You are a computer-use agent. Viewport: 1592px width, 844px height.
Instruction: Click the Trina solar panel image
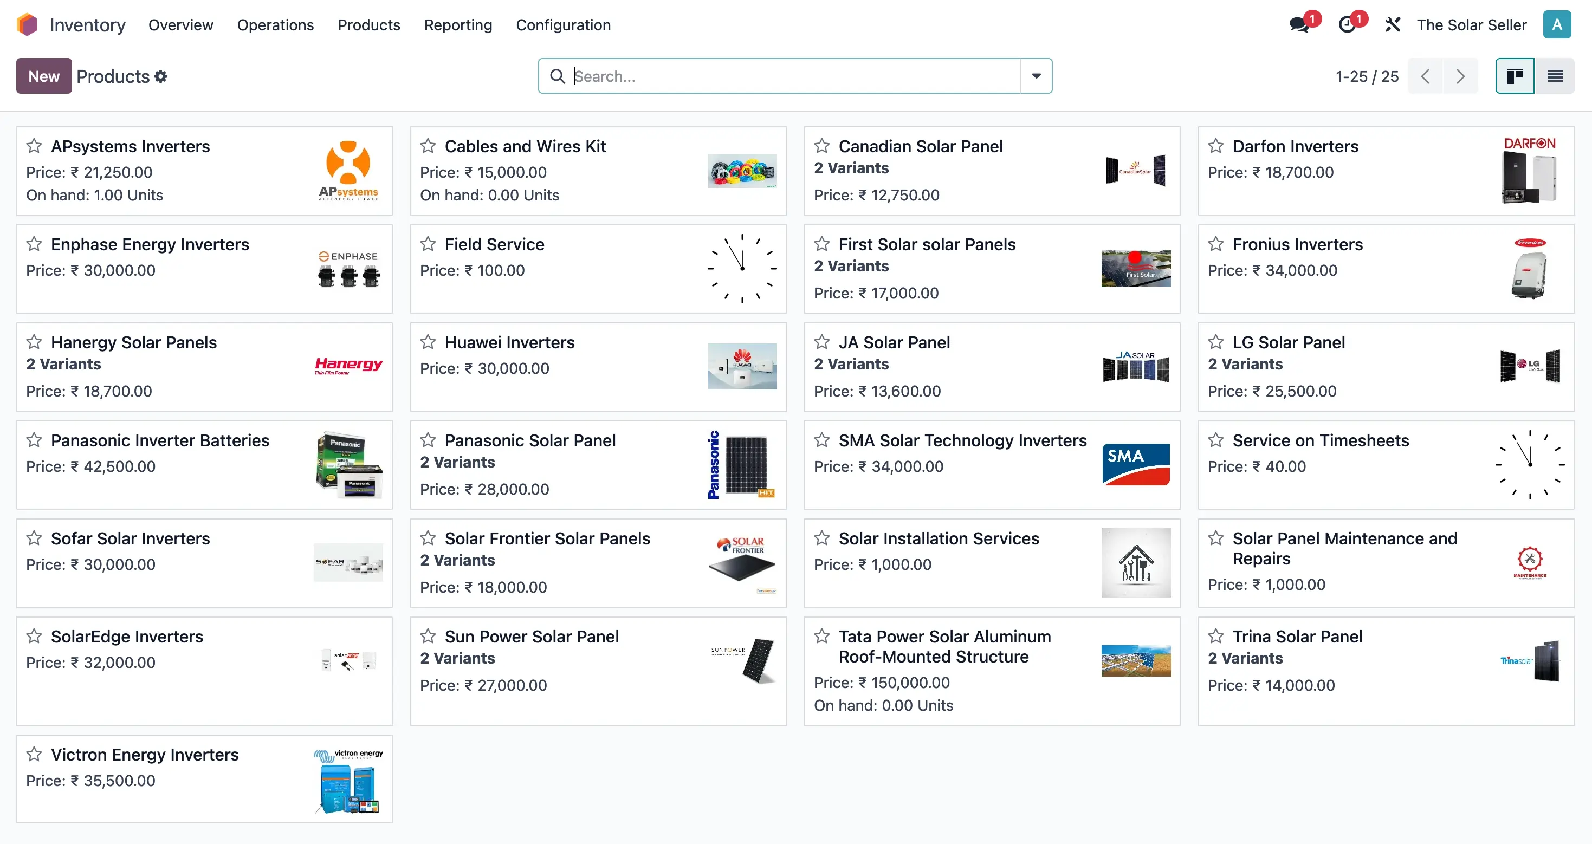[x=1530, y=660]
